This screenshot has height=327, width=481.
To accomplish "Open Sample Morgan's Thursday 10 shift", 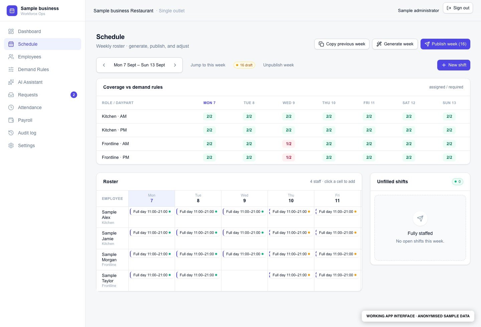I will point(291,254).
